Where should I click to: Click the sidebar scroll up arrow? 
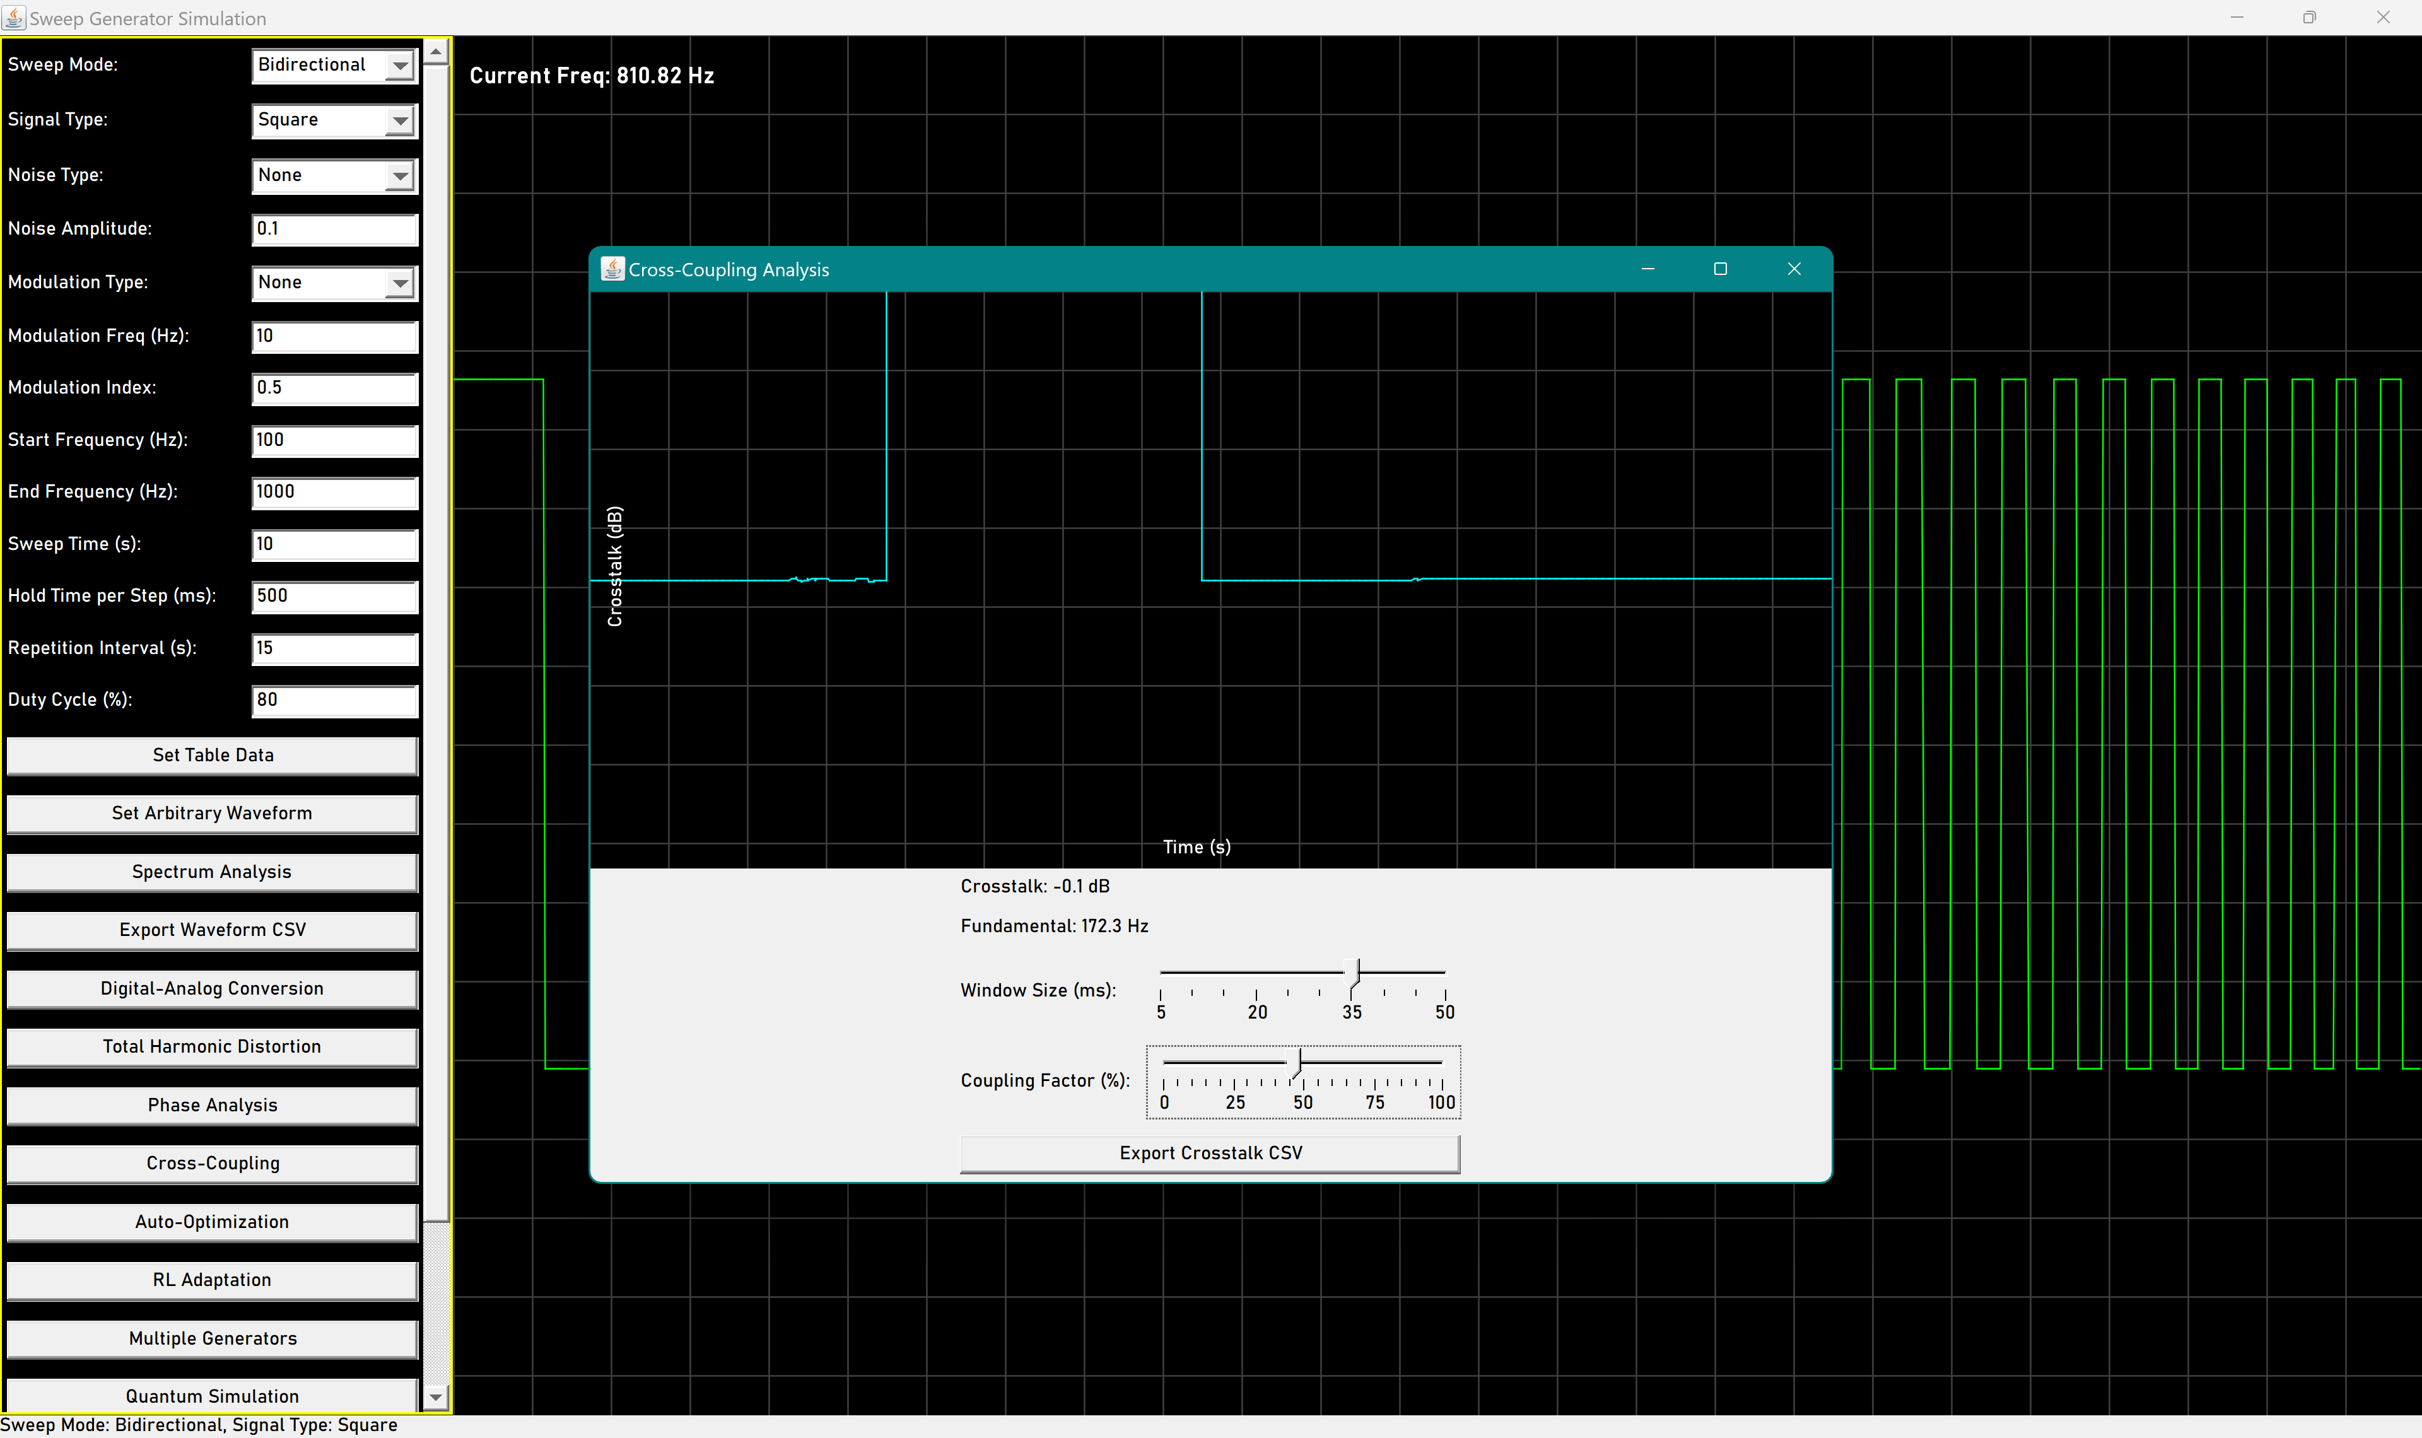click(x=436, y=52)
